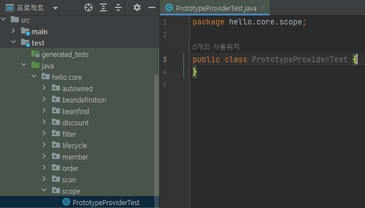Click the scope package folder icon
Screen dimensions: 365x208
point(56,190)
